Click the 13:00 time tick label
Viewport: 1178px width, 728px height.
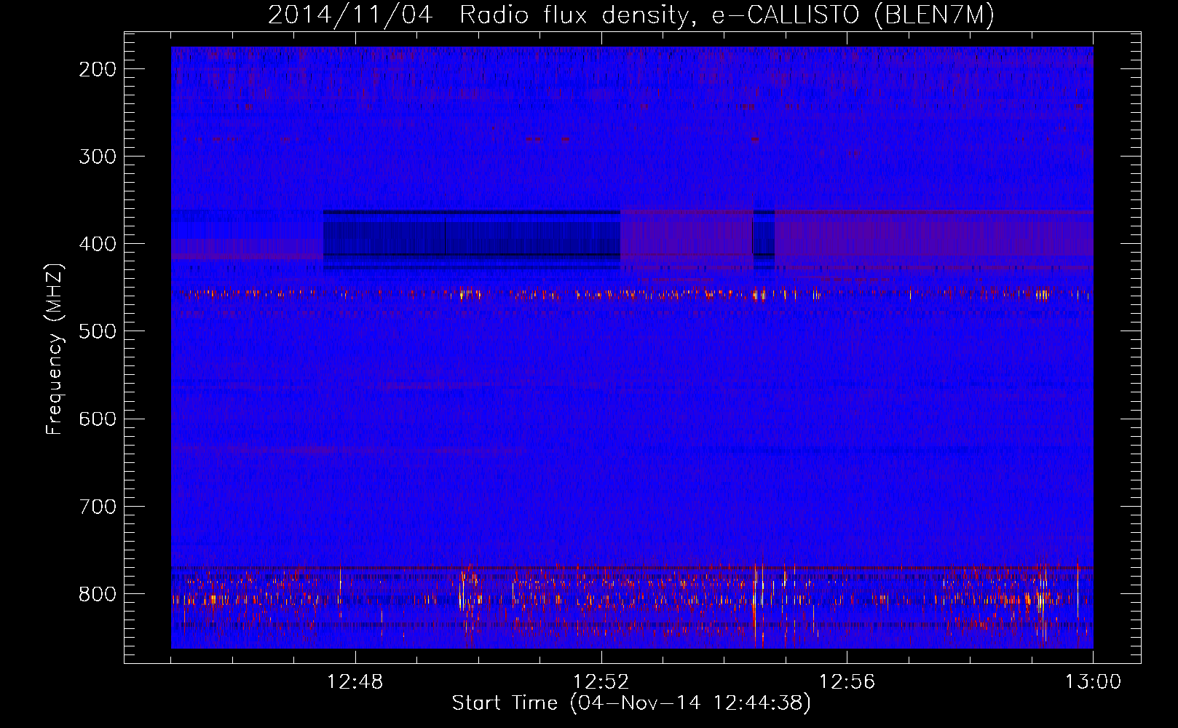point(1093,682)
